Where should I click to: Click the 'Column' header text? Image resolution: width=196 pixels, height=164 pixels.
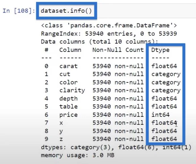[x=70, y=50]
